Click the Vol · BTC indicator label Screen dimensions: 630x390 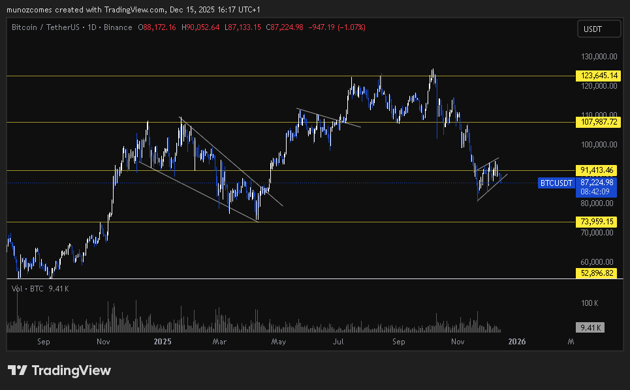point(27,289)
